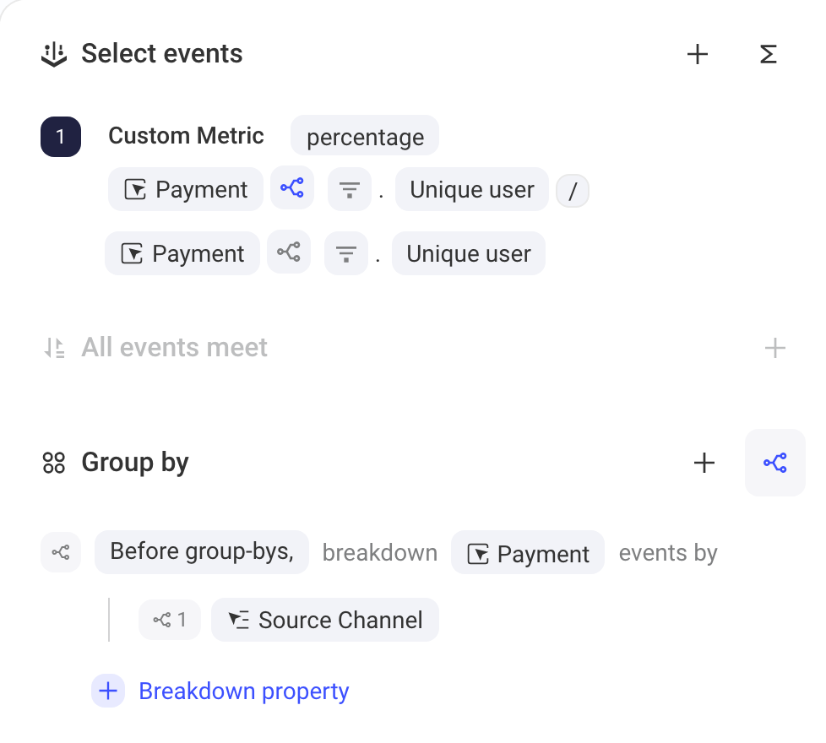The width and height of the screenshot is (826, 743).
Task: Choose the Source Channel property chip
Action: 325,620
